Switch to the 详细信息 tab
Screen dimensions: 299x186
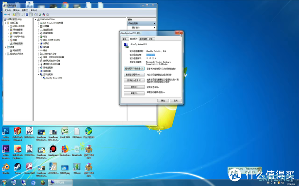143,39
